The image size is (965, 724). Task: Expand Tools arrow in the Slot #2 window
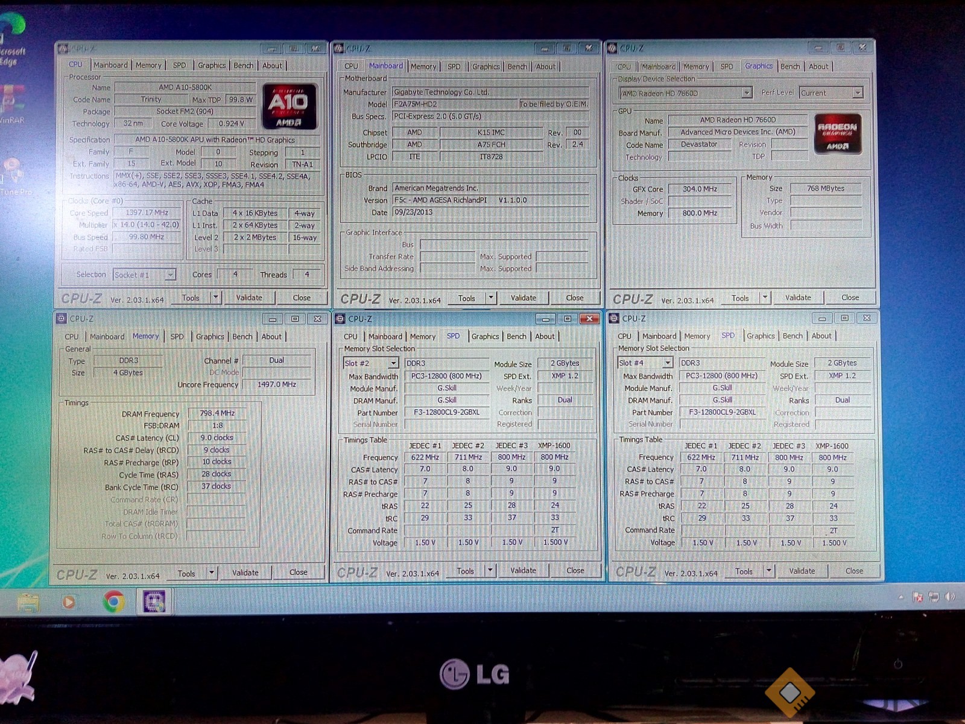pyautogui.click(x=490, y=570)
